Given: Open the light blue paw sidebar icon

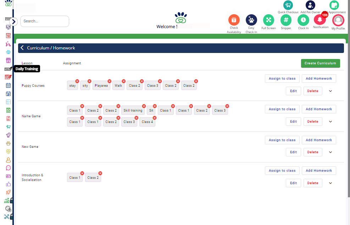Looking at the screenshot, I should [8, 52].
